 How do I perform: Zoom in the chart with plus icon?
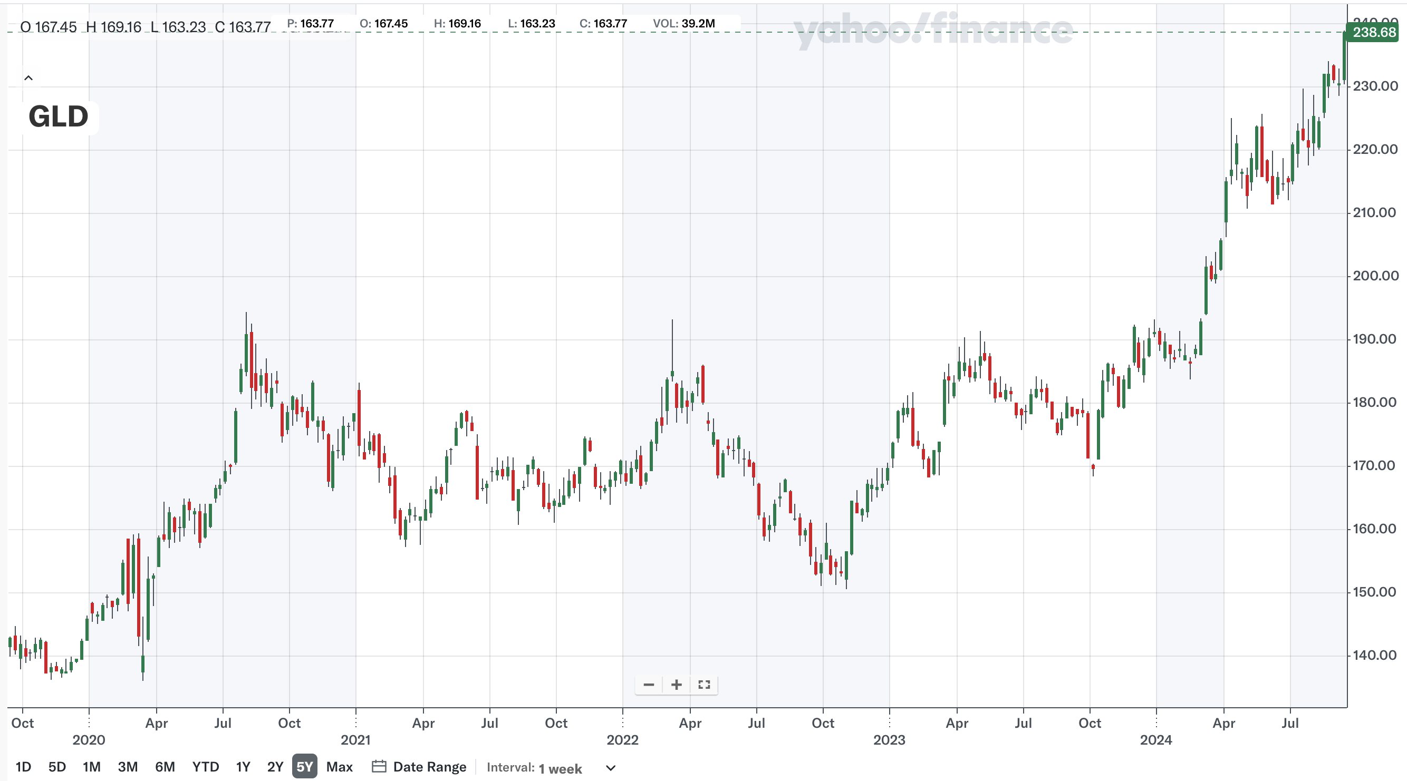click(x=676, y=685)
